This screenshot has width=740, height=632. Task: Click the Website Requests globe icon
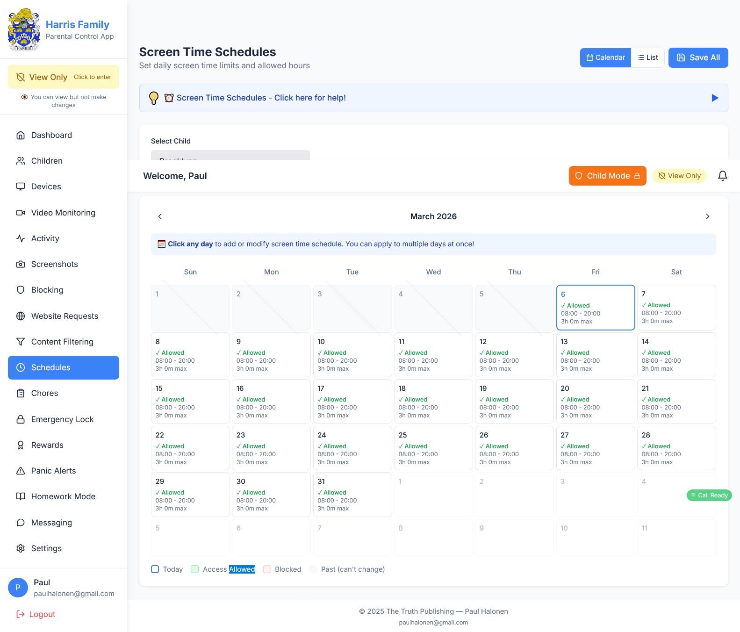click(x=21, y=316)
